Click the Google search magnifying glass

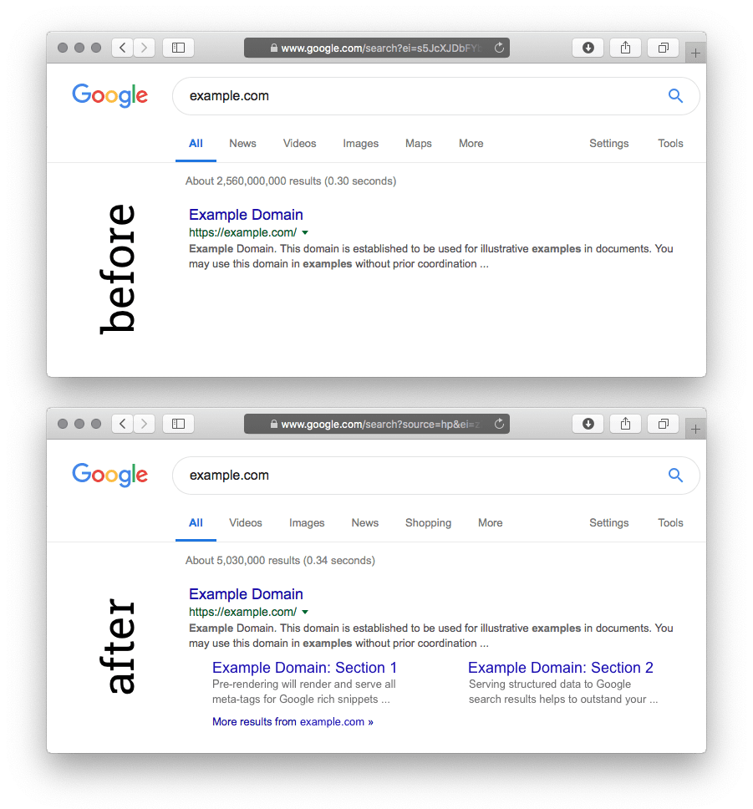[x=675, y=96]
